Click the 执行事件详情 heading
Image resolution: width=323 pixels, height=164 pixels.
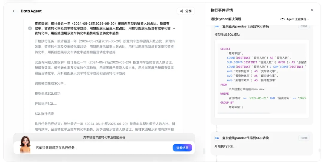coord(222,10)
